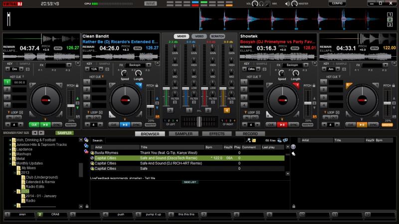Image resolution: width=399 pixels, height=224 pixels.
Task: Enable SYNC on the Showtek deck
Action: pyautogui.click(x=294, y=125)
